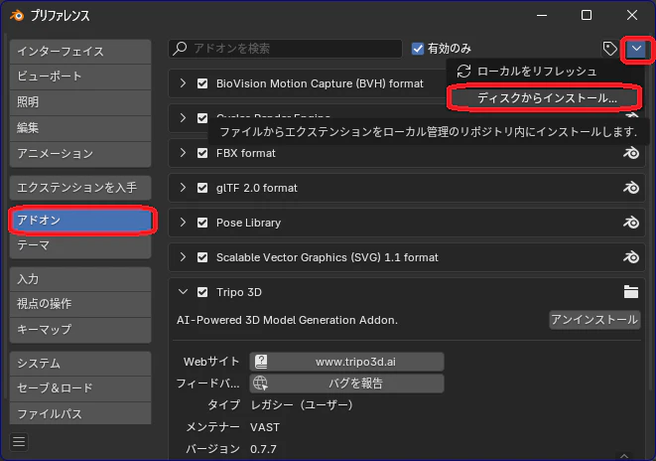The image size is (656, 461).
Task: Choose ディスクからインストール menu entry
Action: click(544, 98)
